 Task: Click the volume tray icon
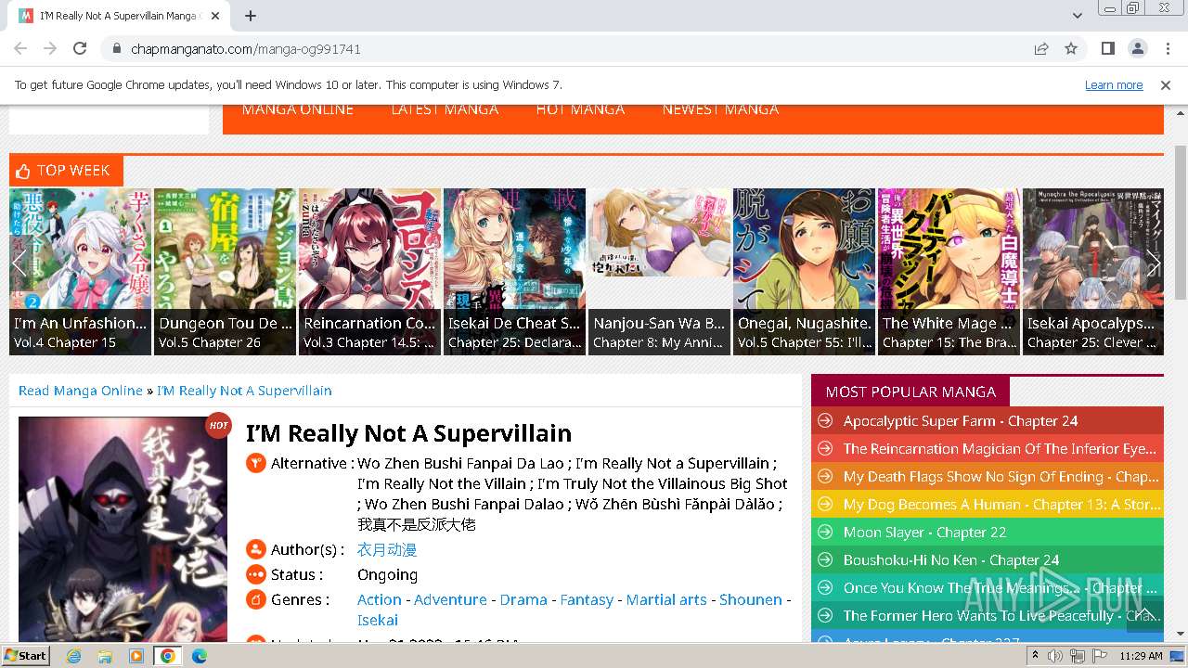tap(1055, 656)
